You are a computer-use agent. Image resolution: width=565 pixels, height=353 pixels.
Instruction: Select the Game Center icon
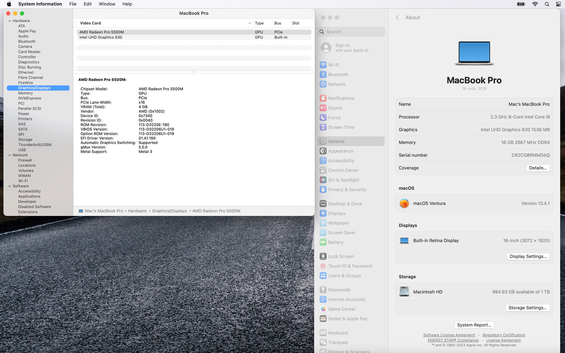[323, 309]
